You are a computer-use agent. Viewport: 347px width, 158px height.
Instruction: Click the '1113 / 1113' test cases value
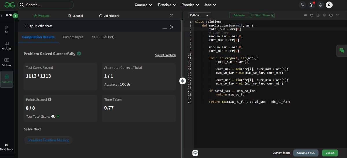tap(38, 76)
